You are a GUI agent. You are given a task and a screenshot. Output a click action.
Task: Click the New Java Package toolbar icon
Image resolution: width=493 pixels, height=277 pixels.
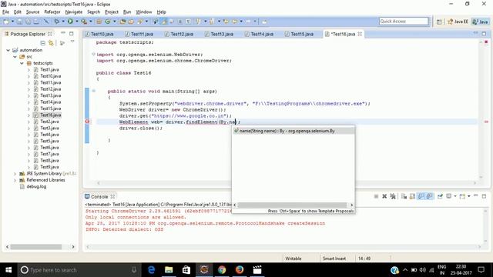[x=99, y=22]
